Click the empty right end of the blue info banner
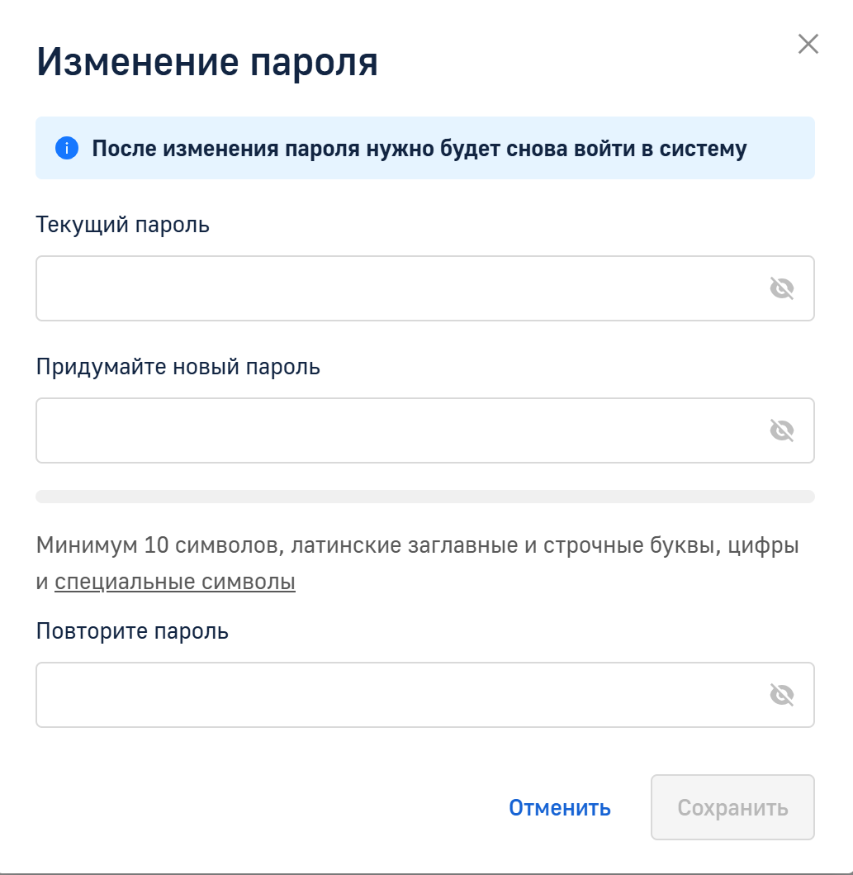 pos(784,149)
